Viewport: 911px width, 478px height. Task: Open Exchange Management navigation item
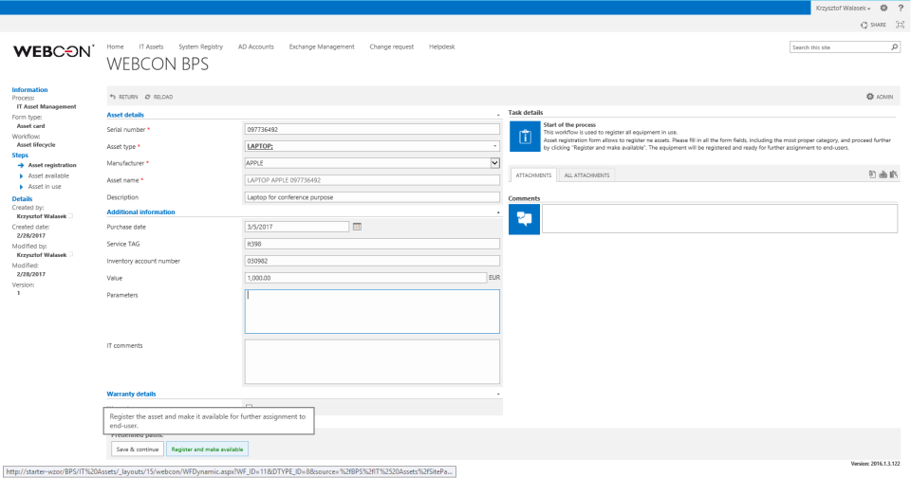322,47
